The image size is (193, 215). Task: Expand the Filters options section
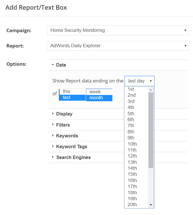click(63, 125)
